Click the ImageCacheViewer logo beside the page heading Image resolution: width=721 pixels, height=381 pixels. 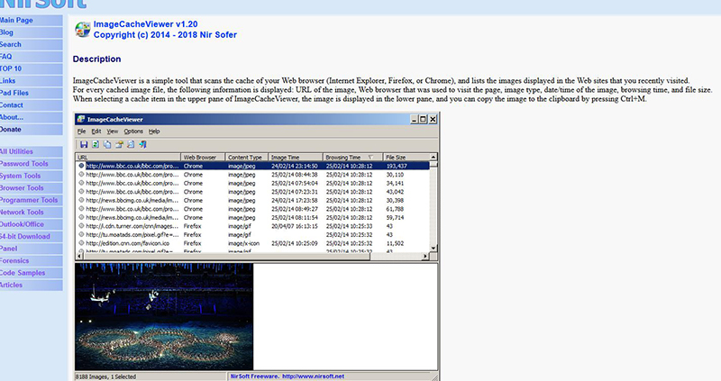point(83,30)
